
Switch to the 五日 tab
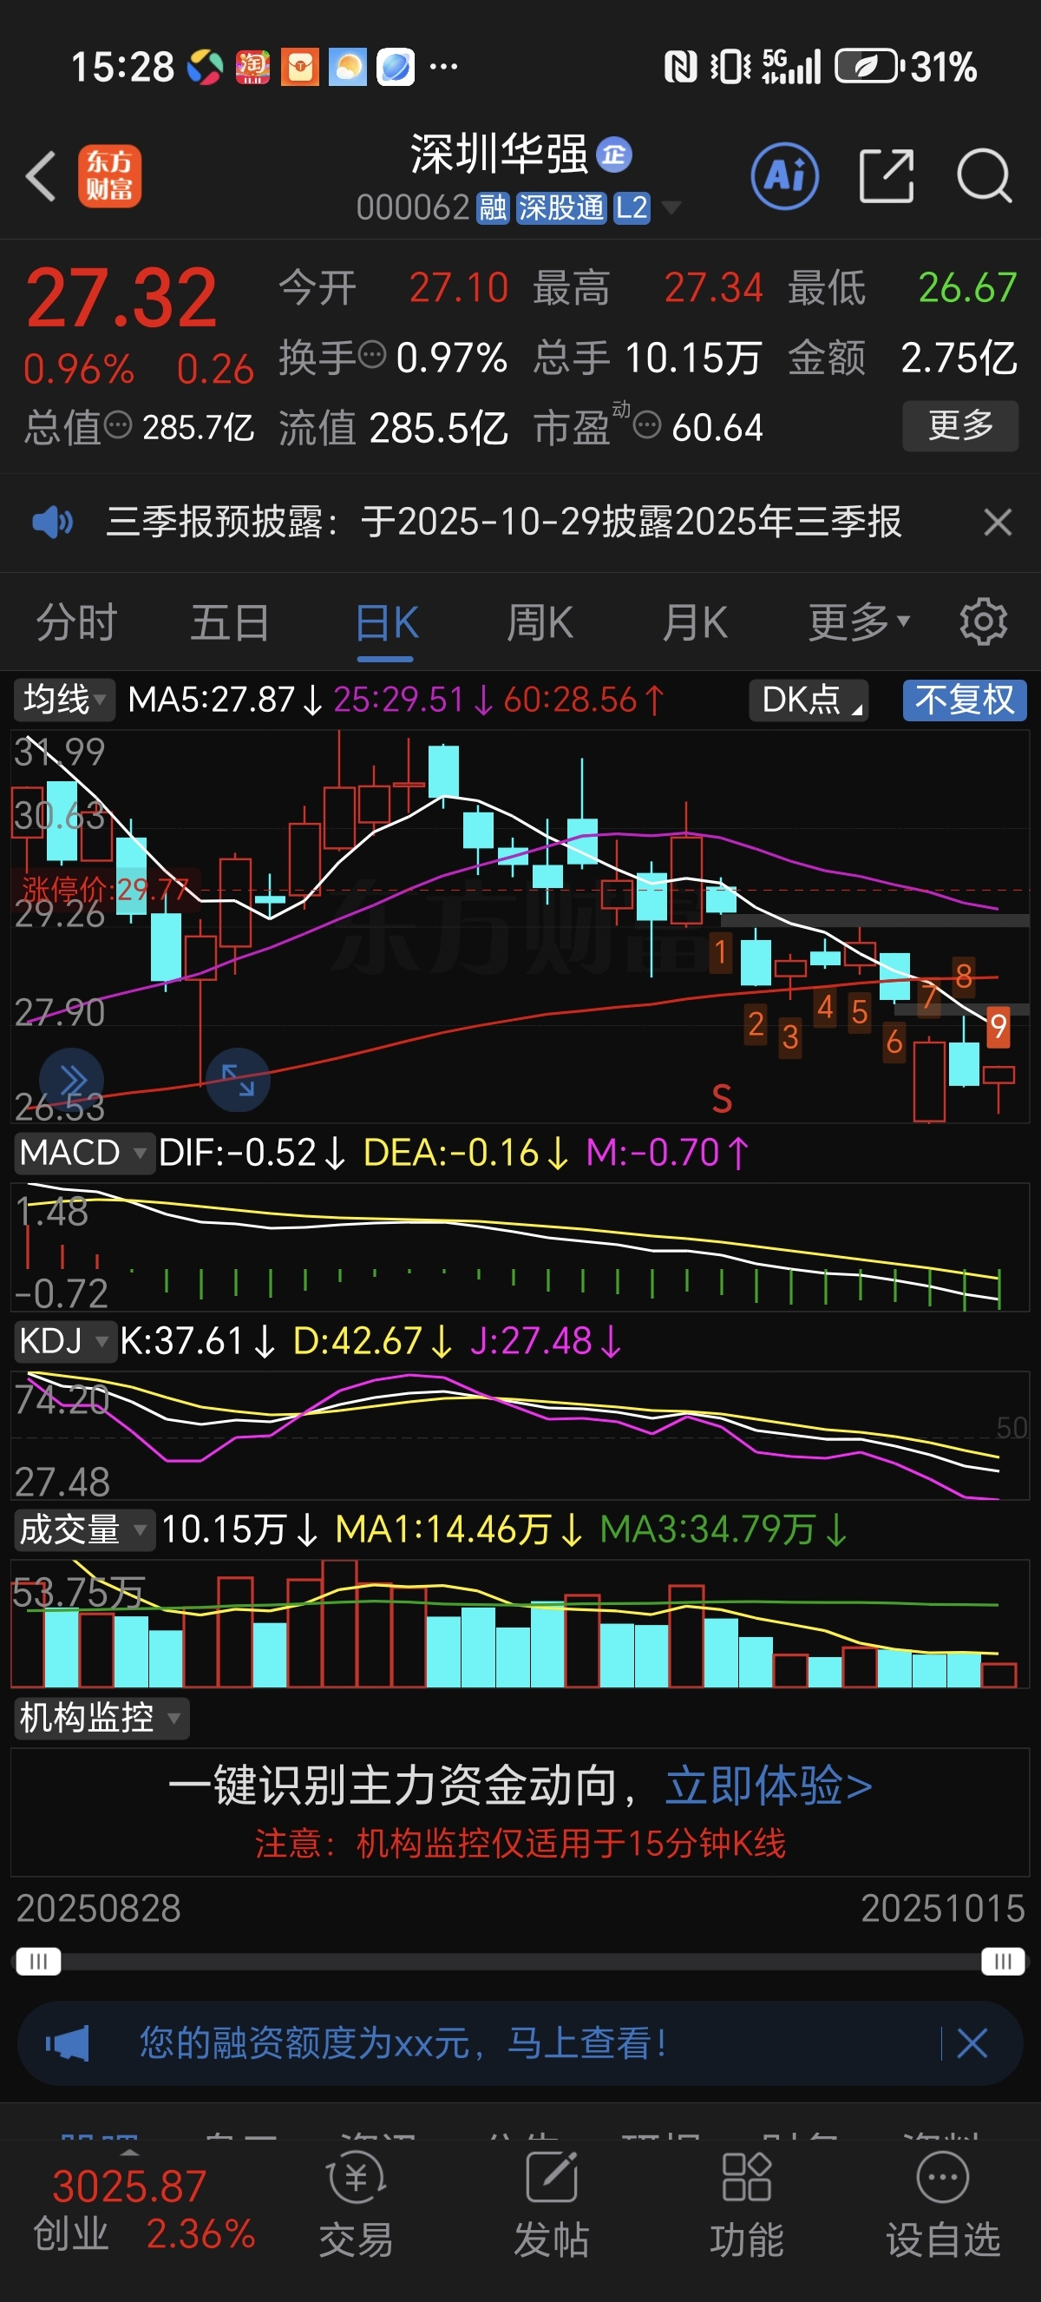[231, 622]
